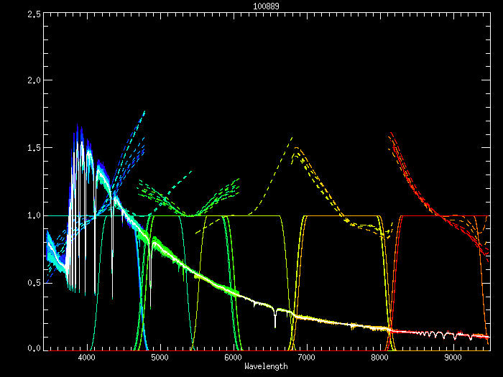Click the 1.5 y-axis tick label
The height and width of the screenshot is (377, 503).
(32, 148)
